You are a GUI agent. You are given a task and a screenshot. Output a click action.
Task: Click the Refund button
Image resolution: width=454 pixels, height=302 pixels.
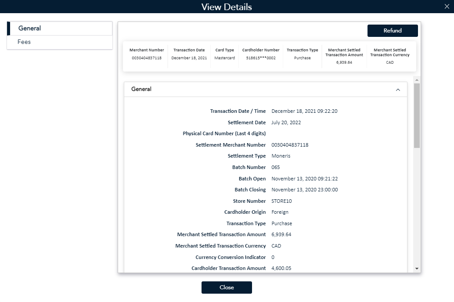click(x=393, y=30)
